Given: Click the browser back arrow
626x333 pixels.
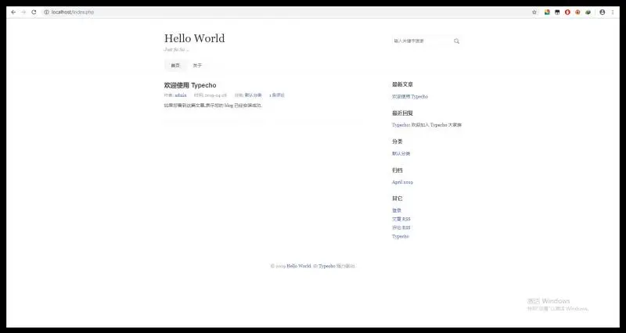Looking at the screenshot, I should pos(13,13).
